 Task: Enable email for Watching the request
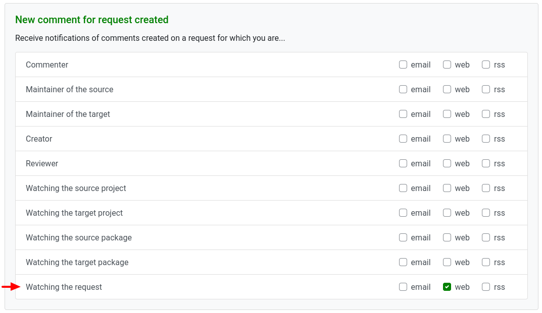tap(403, 287)
